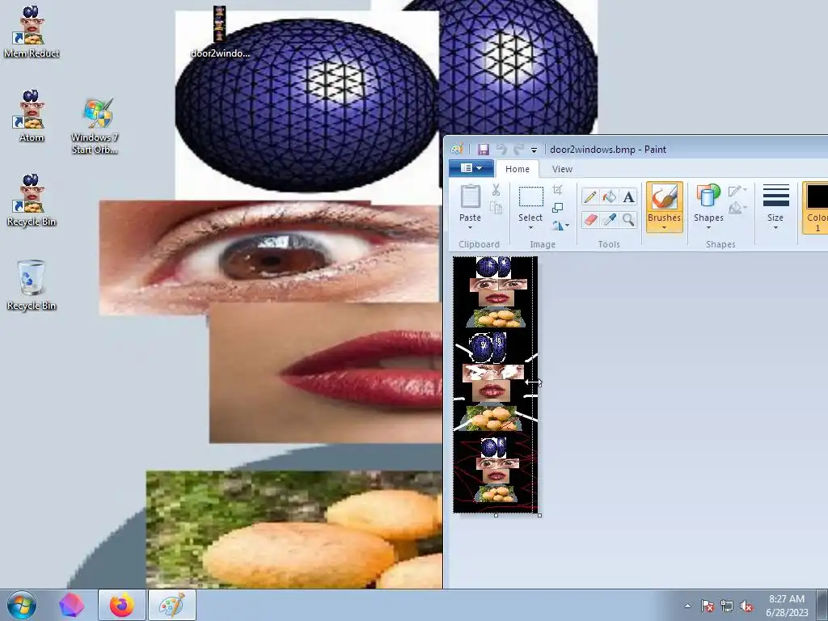The width and height of the screenshot is (828, 621).
Task: Click door2windows.bmp - Paint title text
Action: pyautogui.click(x=608, y=150)
